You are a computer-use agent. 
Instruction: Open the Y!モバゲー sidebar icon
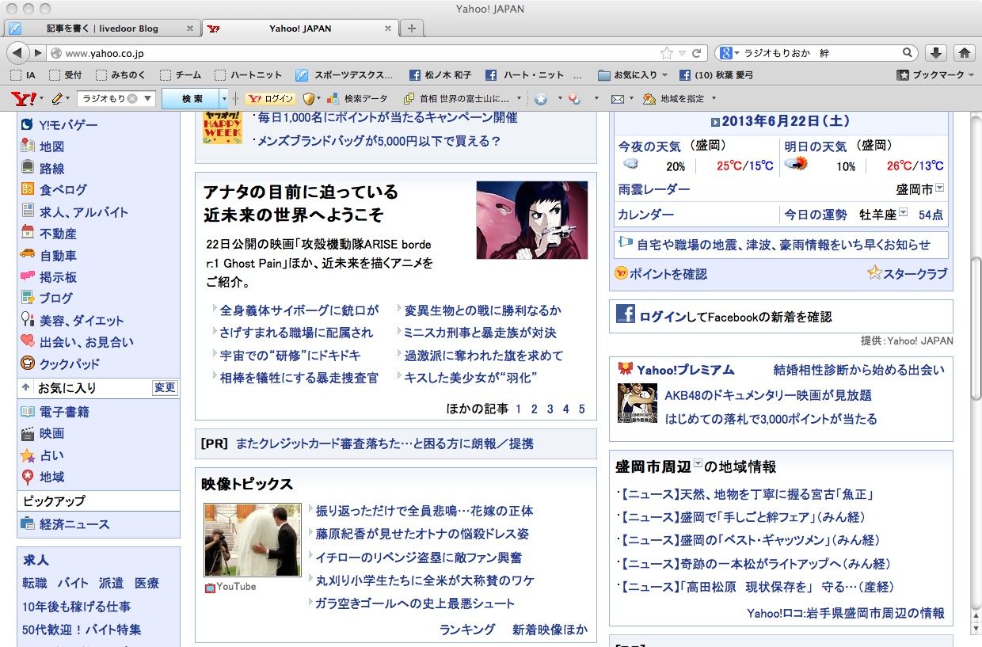pyautogui.click(x=27, y=124)
